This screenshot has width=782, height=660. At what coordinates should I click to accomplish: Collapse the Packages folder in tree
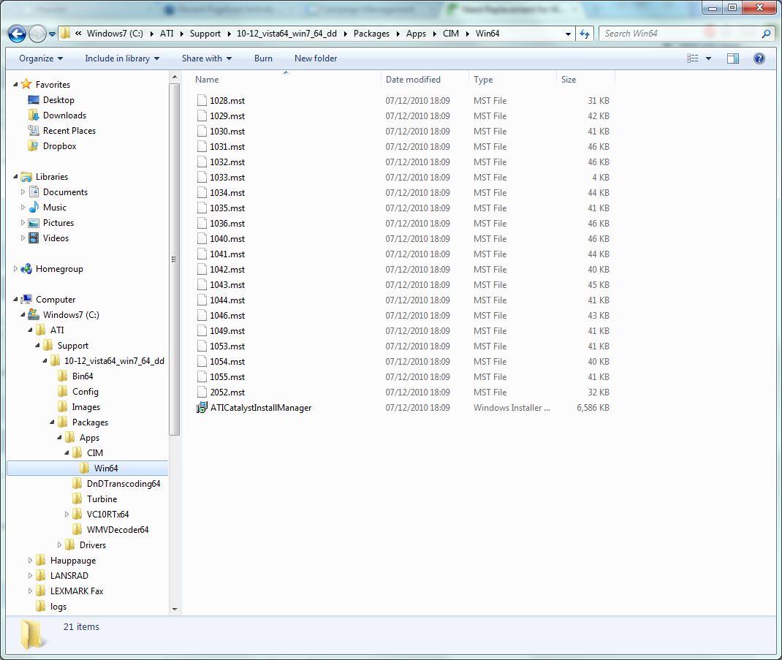tap(53, 422)
